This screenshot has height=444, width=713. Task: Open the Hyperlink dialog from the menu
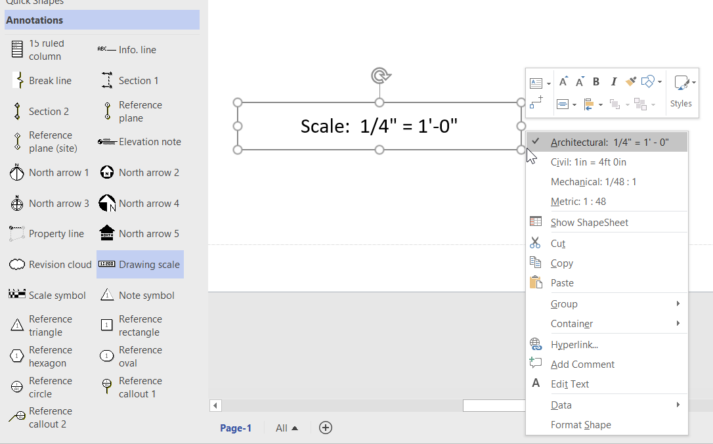(x=573, y=344)
